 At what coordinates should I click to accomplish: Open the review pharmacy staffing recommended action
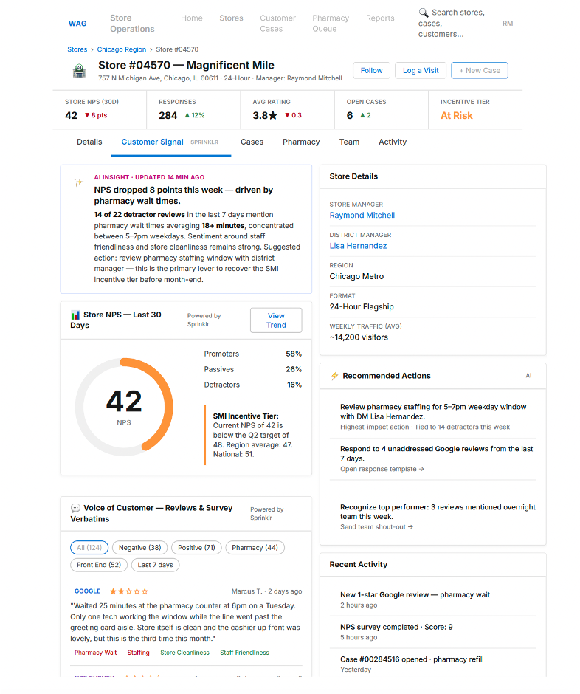click(x=434, y=417)
